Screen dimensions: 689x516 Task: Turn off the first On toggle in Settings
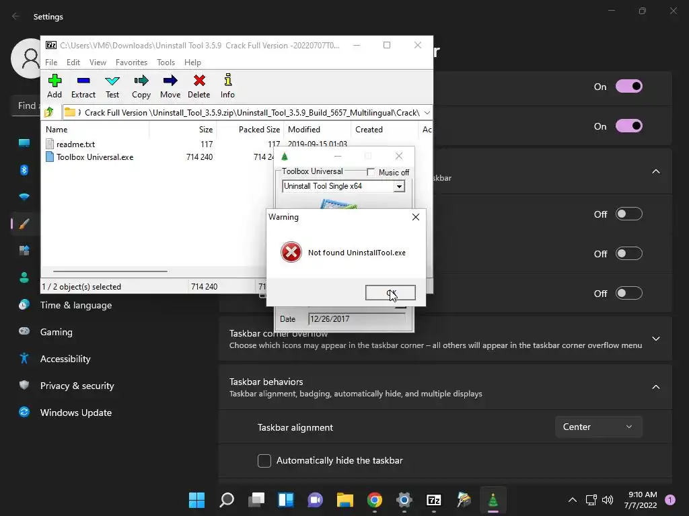(629, 87)
